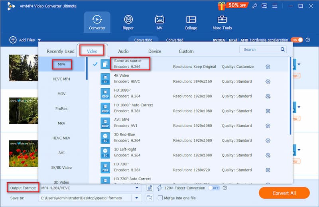Open the Converter module
The image size is (319, 207).
(97, 22)
